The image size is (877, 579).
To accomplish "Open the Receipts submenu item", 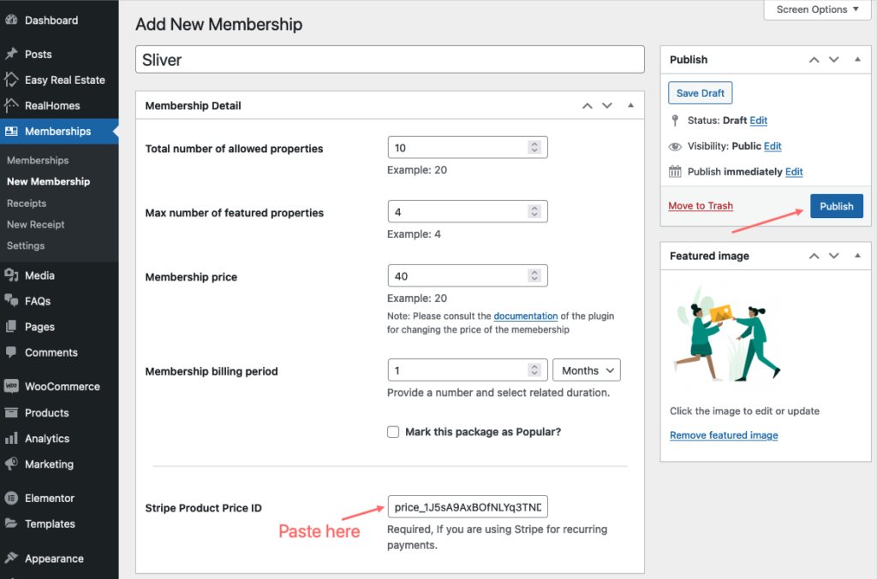I will [27, 204].
